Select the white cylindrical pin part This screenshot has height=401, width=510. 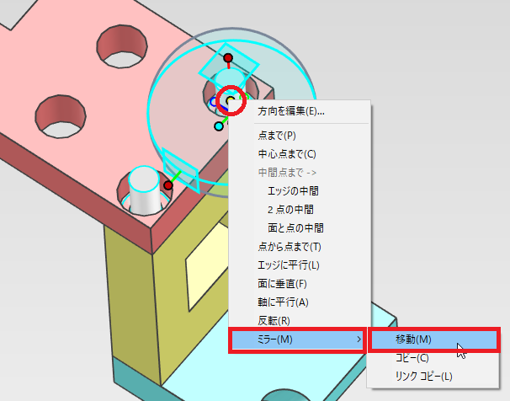click(x=145, y=191)
